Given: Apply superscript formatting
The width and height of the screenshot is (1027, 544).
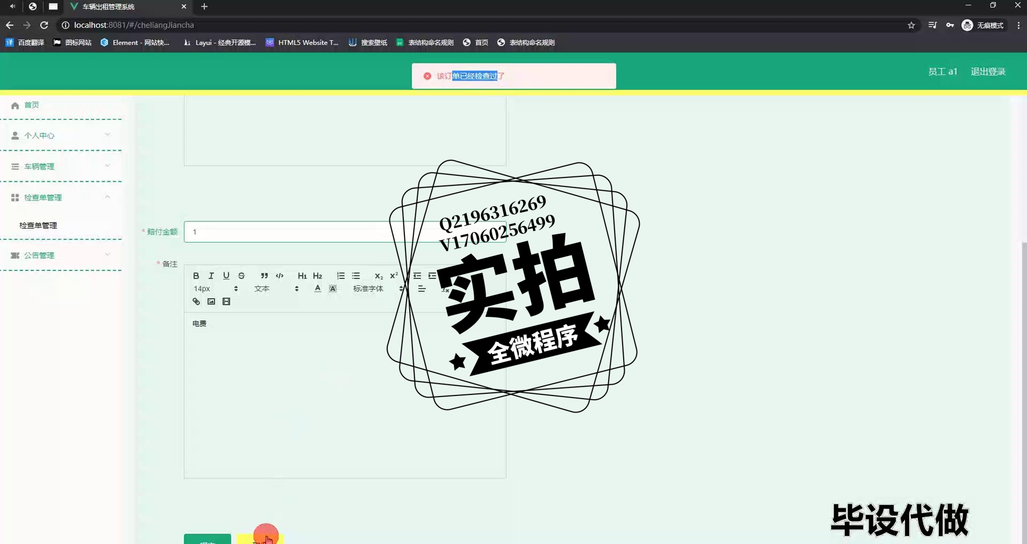Looking at the screenshot, I should coord(394,276).
